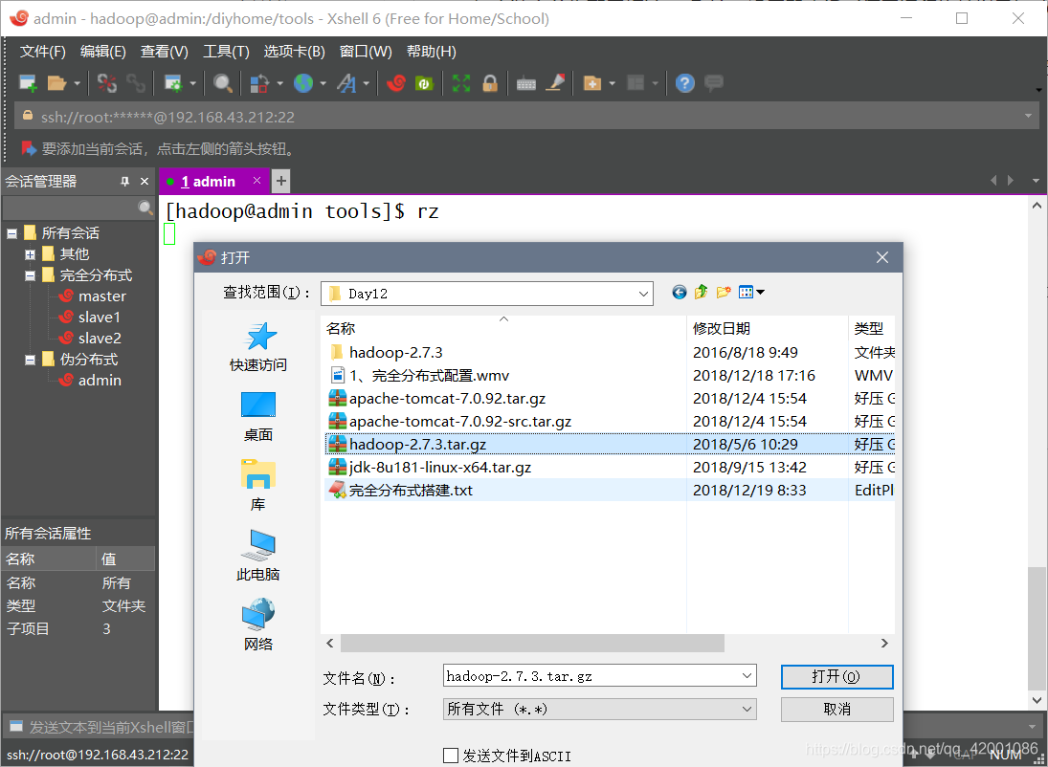The width and height of the screenshot is (1048, 767).
Task: Open the 工具(T) menu
Action: coord(227,52)
